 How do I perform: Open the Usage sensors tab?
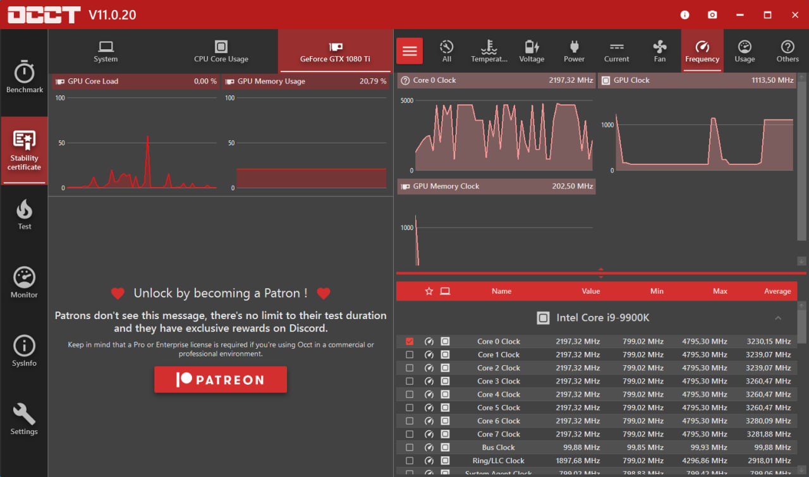tap(745, 51)
